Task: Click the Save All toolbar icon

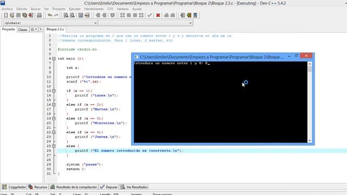Action: 24,15
